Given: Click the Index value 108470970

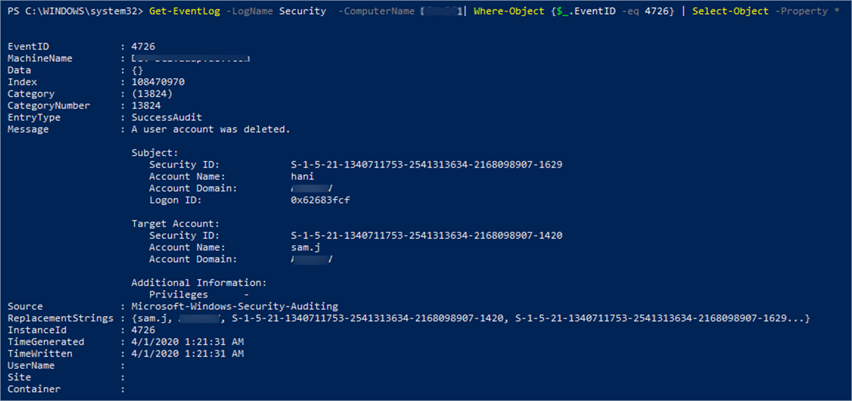Looking at the screenshot, I should tap(158, 82).
